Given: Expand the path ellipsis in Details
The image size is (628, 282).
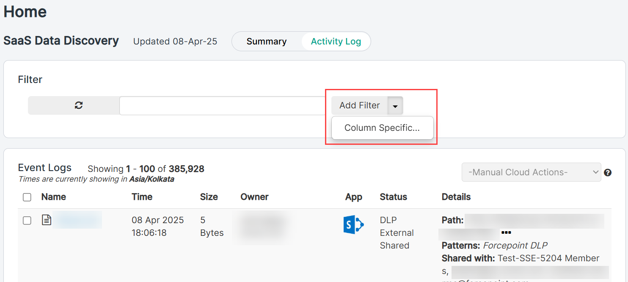Looking at the screenshot, I should (x=506, y=233).
